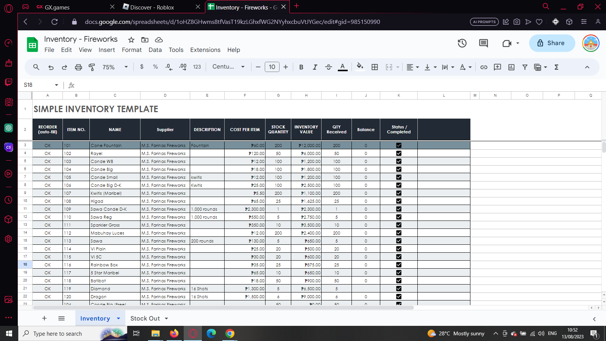Uncheck the Cone Fountain status checkbox
Screen dimensions: 606x341
[399, 145]
